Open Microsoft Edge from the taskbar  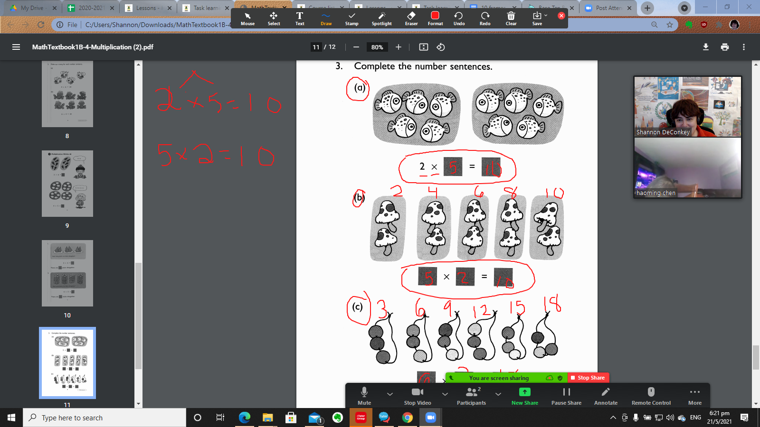[x=244, y=418]
